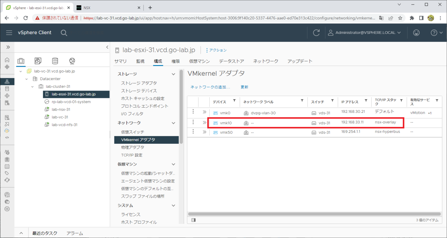Open the Administrator@VSPHERE.LOCAL user menu
This screenshot has width=447, height=238.
coord(364,33)
